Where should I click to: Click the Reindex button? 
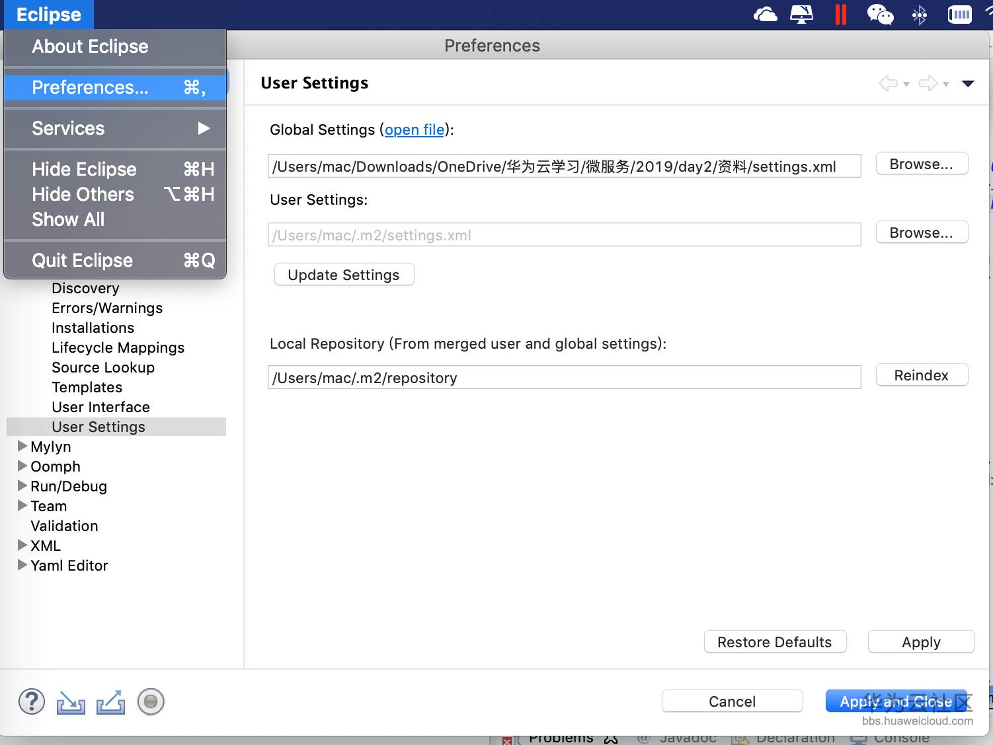tap(922, 375)
